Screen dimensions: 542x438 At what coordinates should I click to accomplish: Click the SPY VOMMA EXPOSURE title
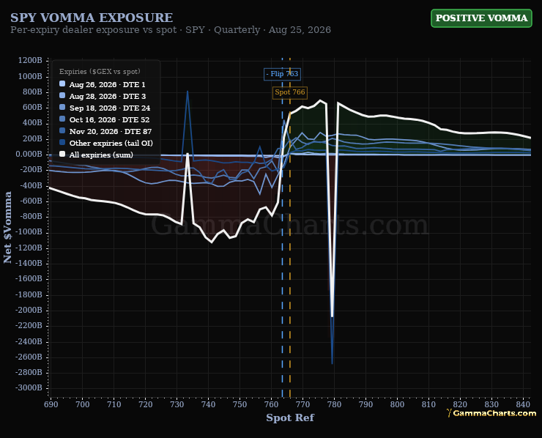click(92, 18)
